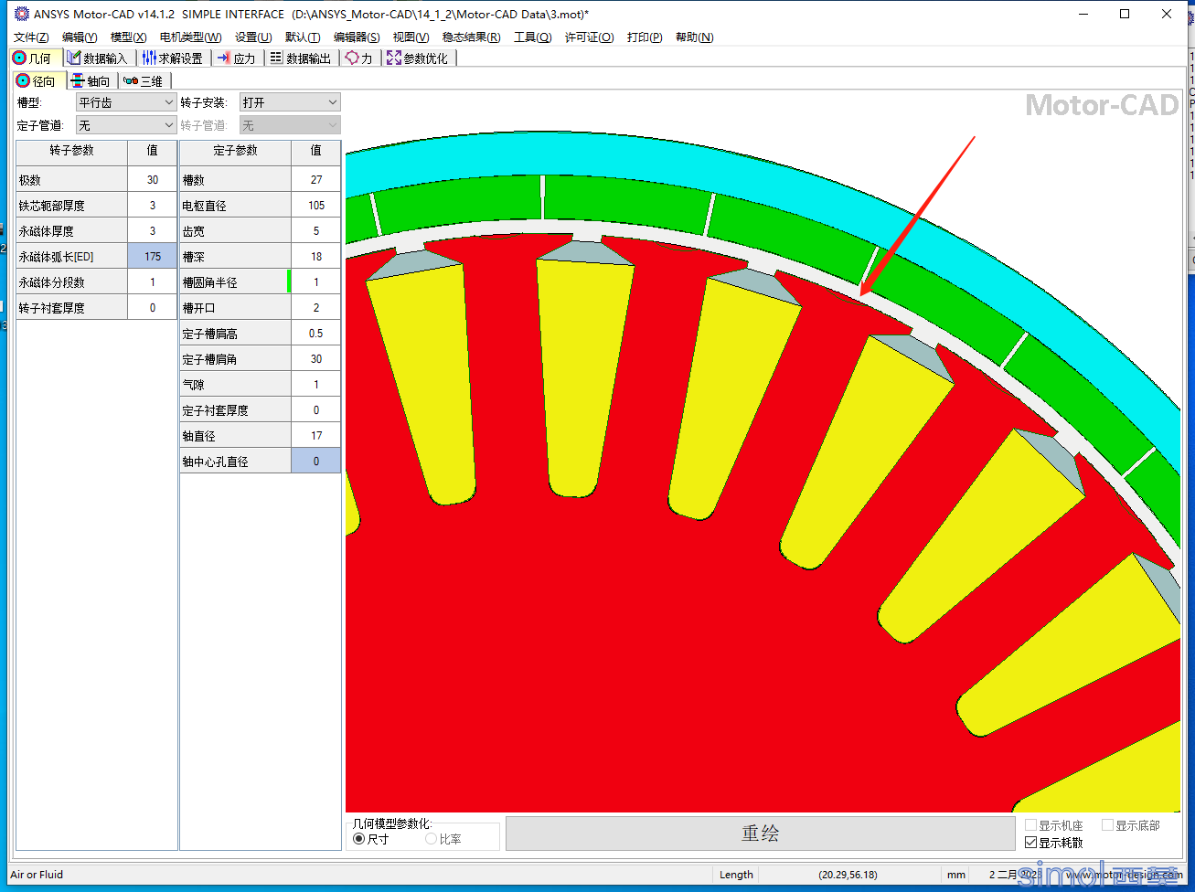Edit the 气隙 value field
Image resolution: width=1195 pixels, height=892 pixels.
tap(316, 385)
